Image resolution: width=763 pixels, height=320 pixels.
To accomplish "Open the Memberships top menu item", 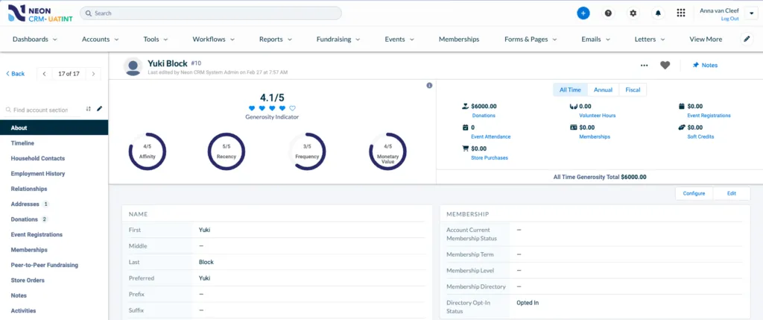I will tap(459, 40).
